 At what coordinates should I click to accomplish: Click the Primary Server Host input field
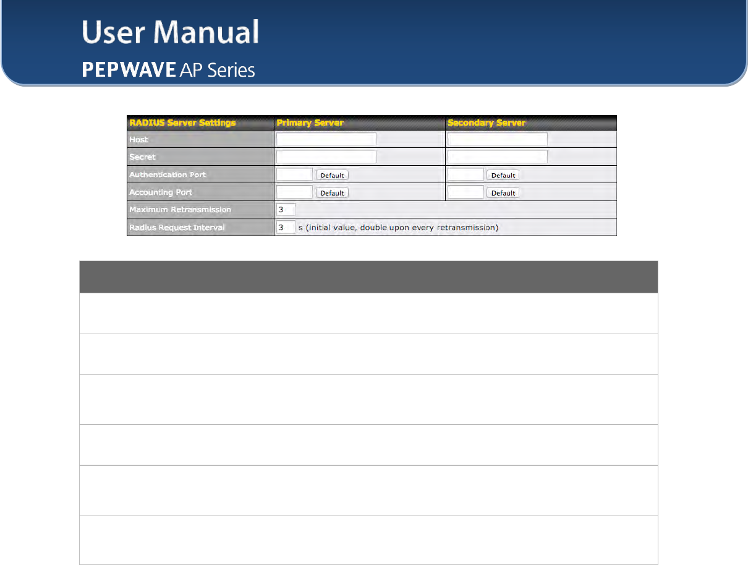coord(326,139)
